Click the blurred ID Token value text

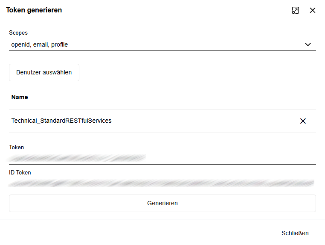[x=162, y=183]
